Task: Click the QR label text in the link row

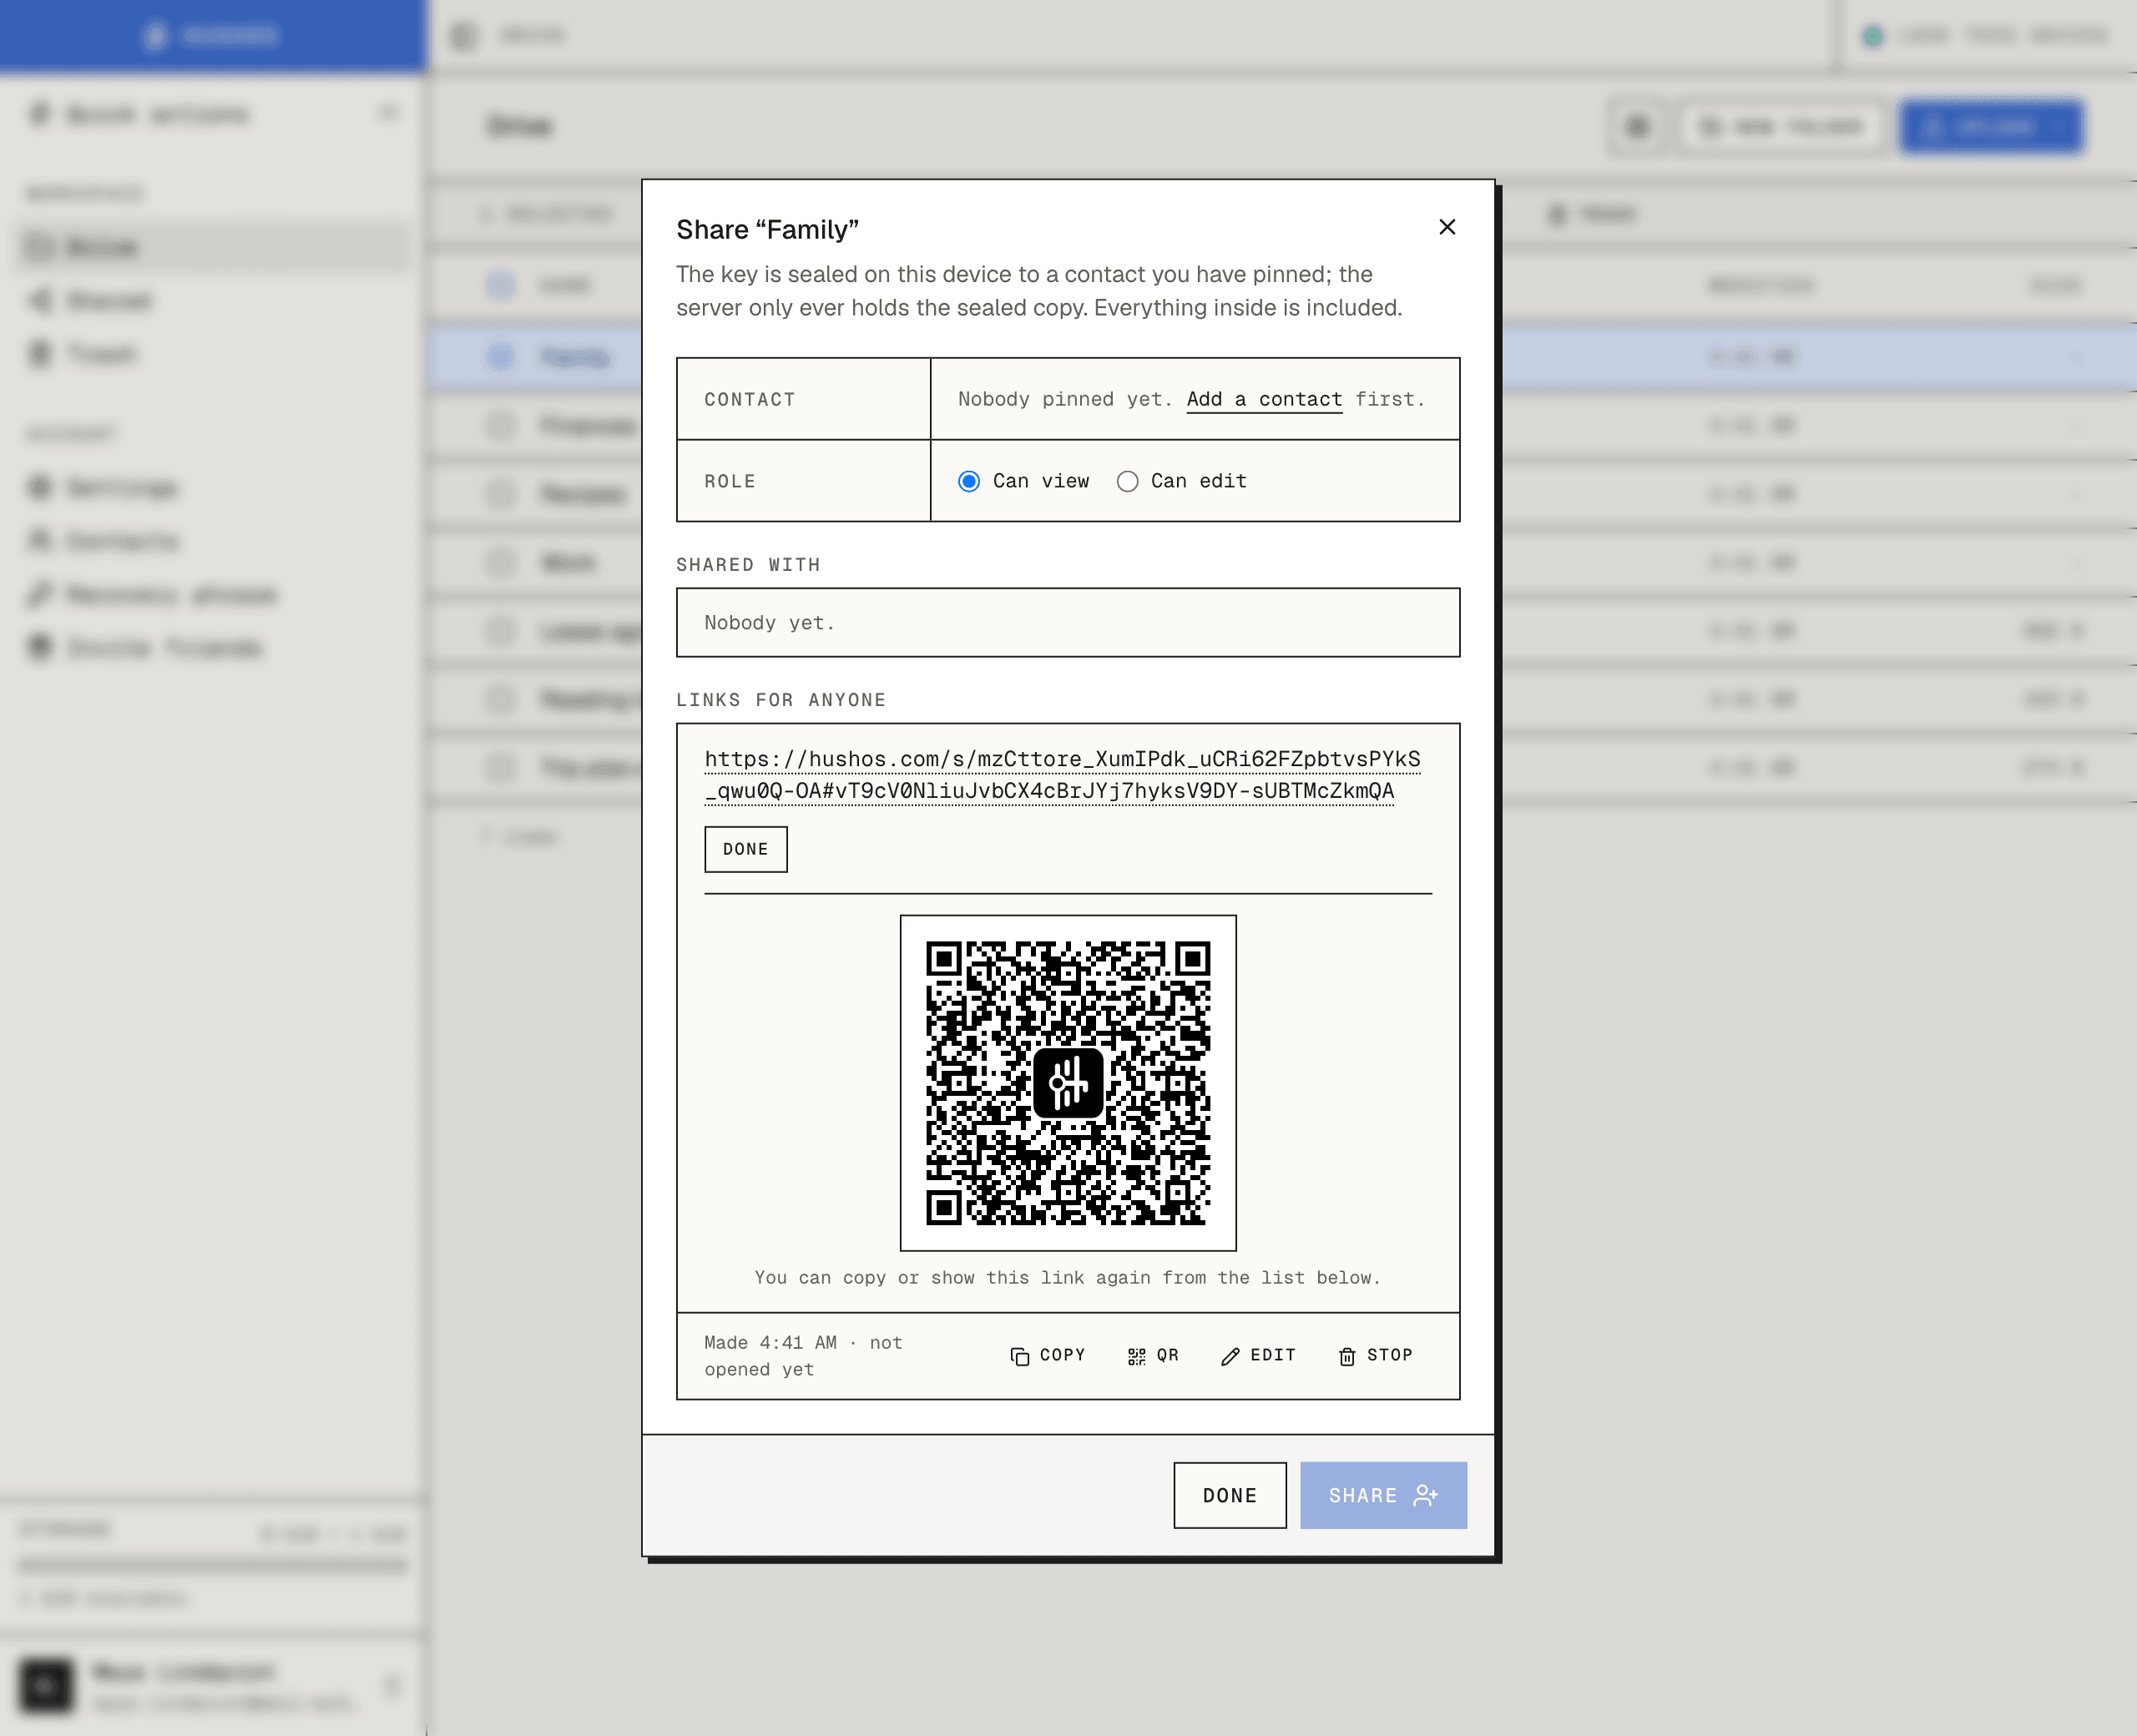Action: 1168,1355
